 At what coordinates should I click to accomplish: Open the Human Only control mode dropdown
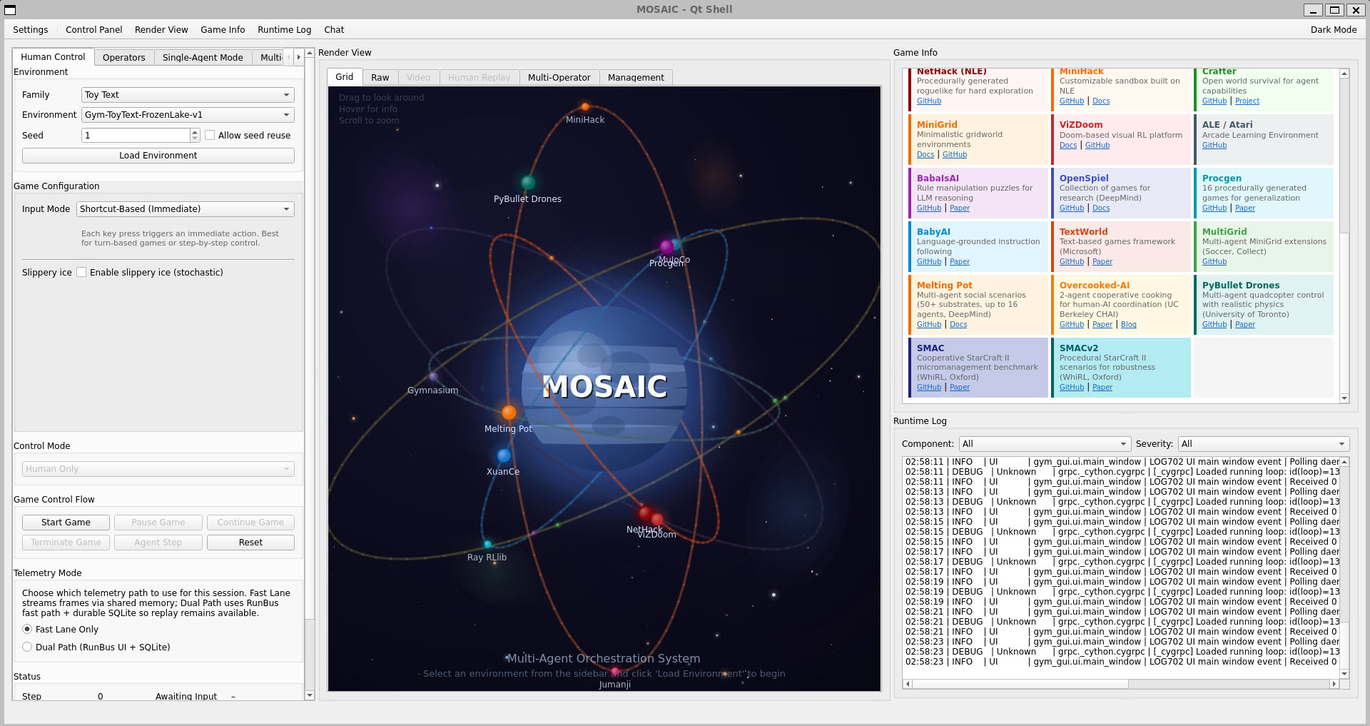(x=158, y=469)
